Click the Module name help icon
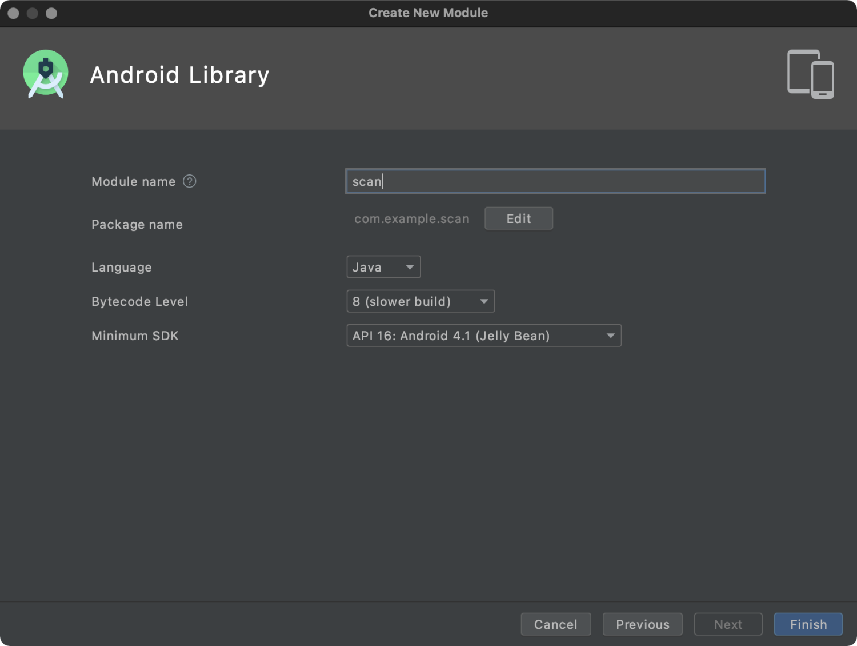The width and height of the screenshot is (857, 646). (x=190, y=181)
